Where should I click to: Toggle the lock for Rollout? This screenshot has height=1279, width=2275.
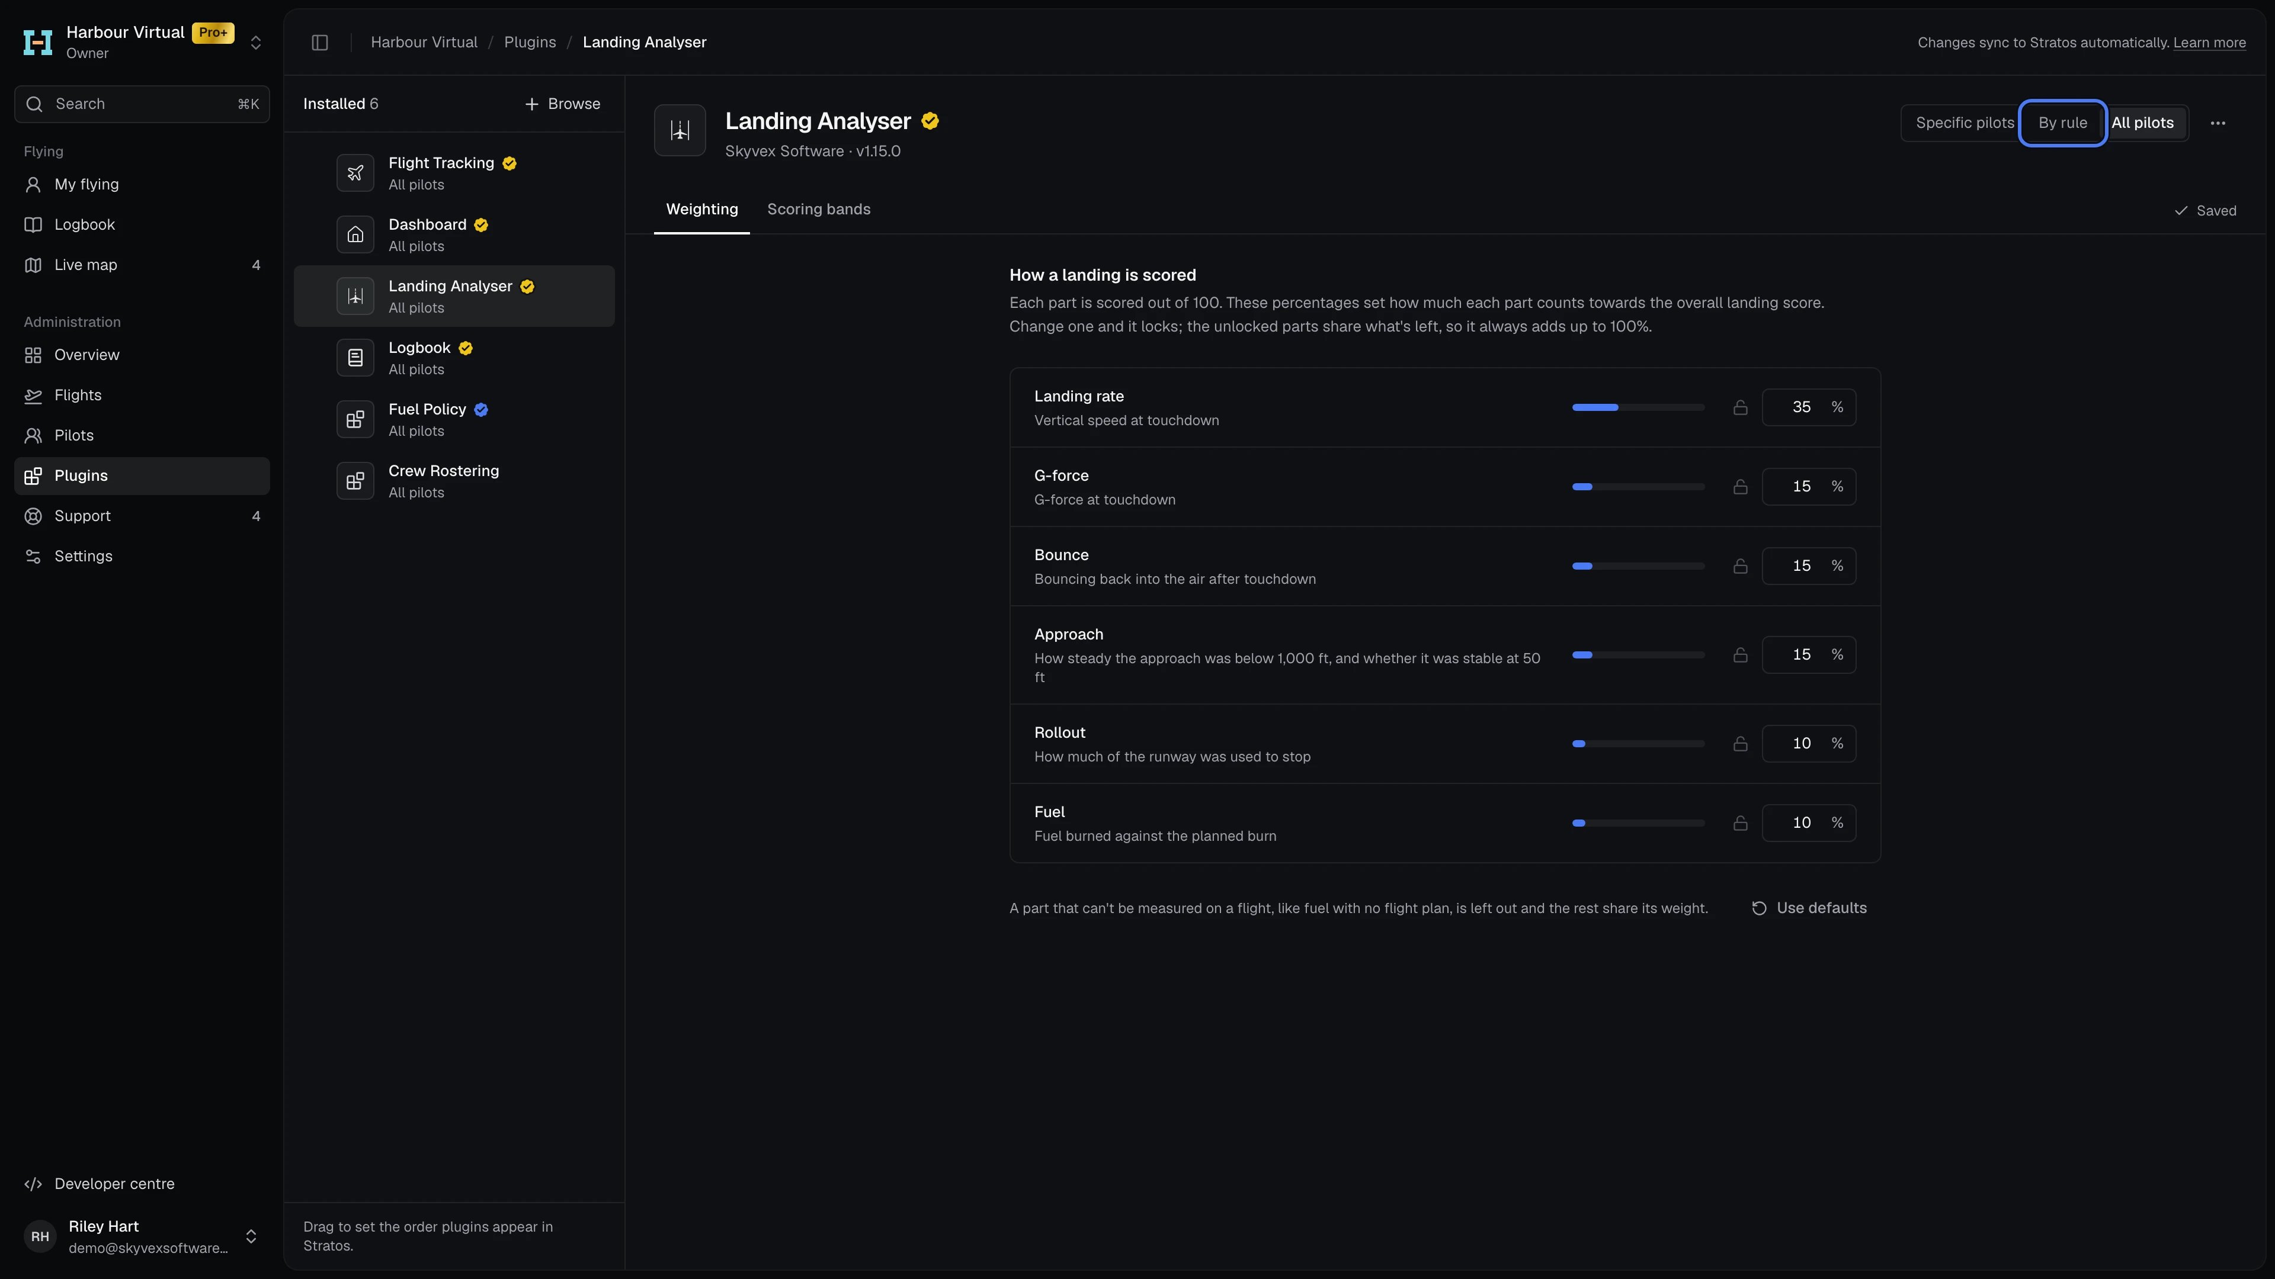(x=1740, y=743)
